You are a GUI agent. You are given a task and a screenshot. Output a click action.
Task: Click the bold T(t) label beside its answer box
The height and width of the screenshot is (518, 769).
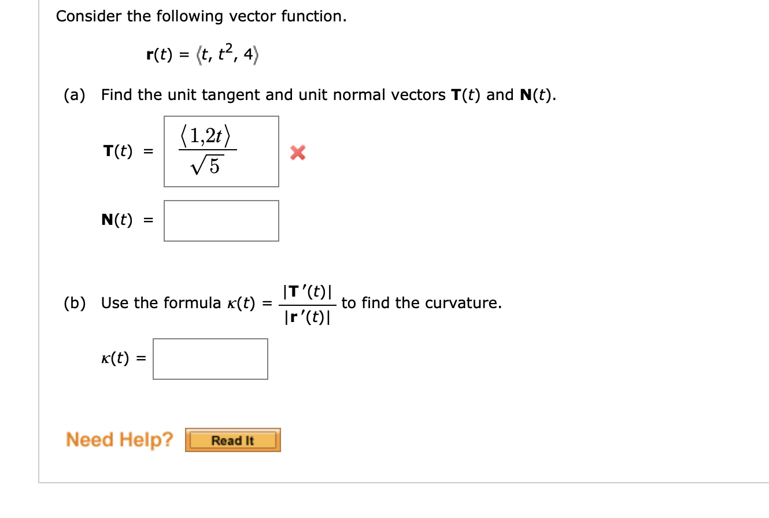click(x=119, y=150)
